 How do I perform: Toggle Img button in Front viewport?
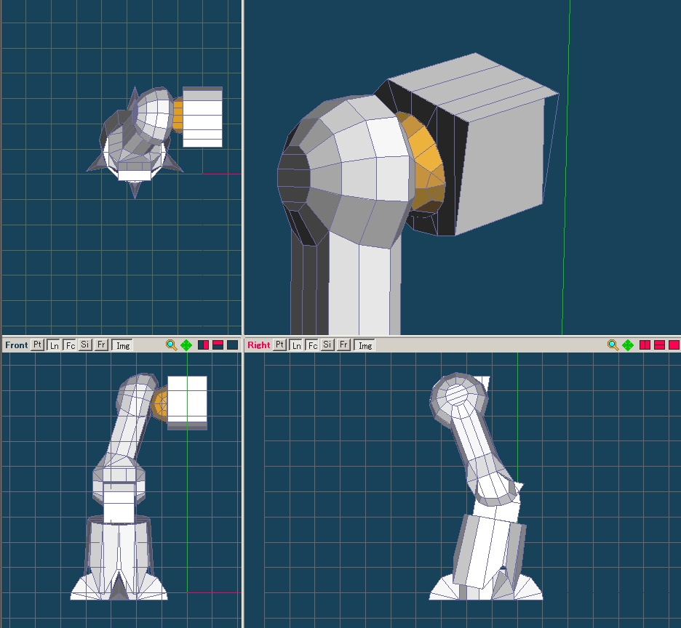pos(123,345)
